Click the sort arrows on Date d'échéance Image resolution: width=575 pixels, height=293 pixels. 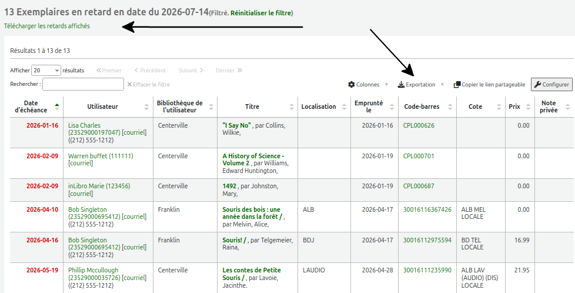pyautogui.click(x=57, y=106)
